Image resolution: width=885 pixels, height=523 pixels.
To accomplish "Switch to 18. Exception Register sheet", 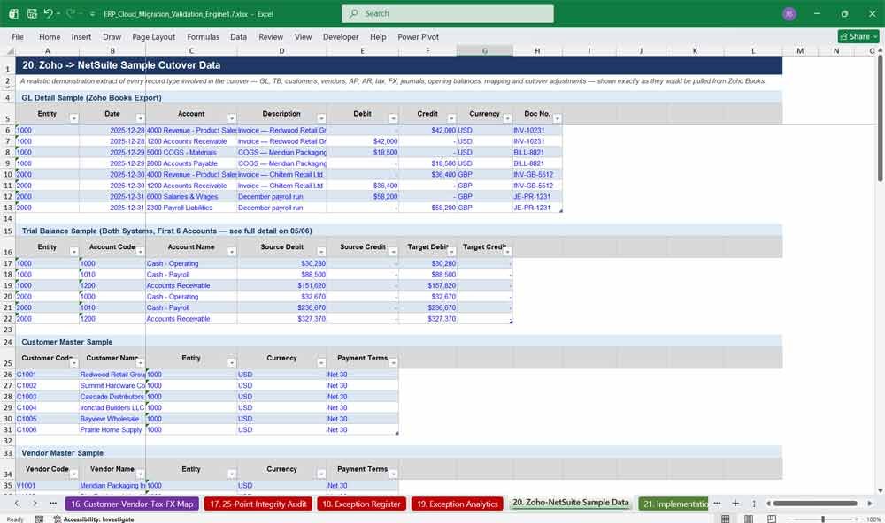I will (x=361, y=504).
